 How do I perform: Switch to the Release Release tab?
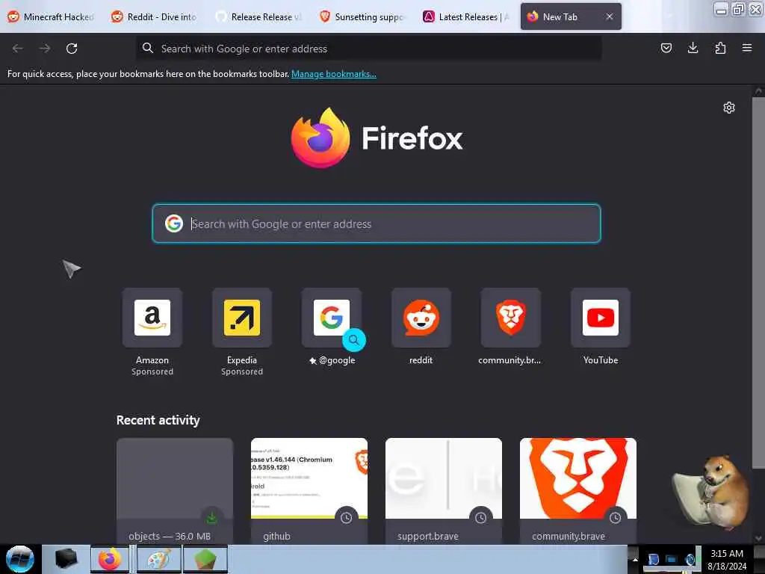(258, 16)
